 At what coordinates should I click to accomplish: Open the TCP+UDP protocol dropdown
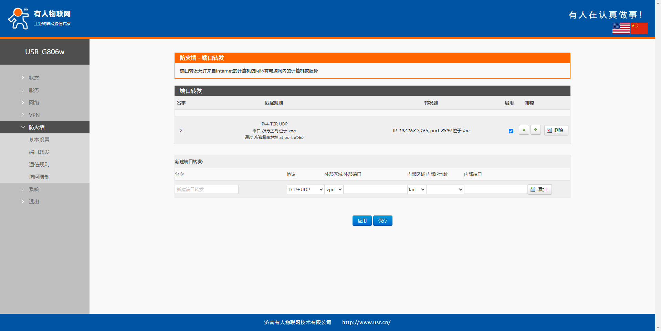click(x=305, y=189)
